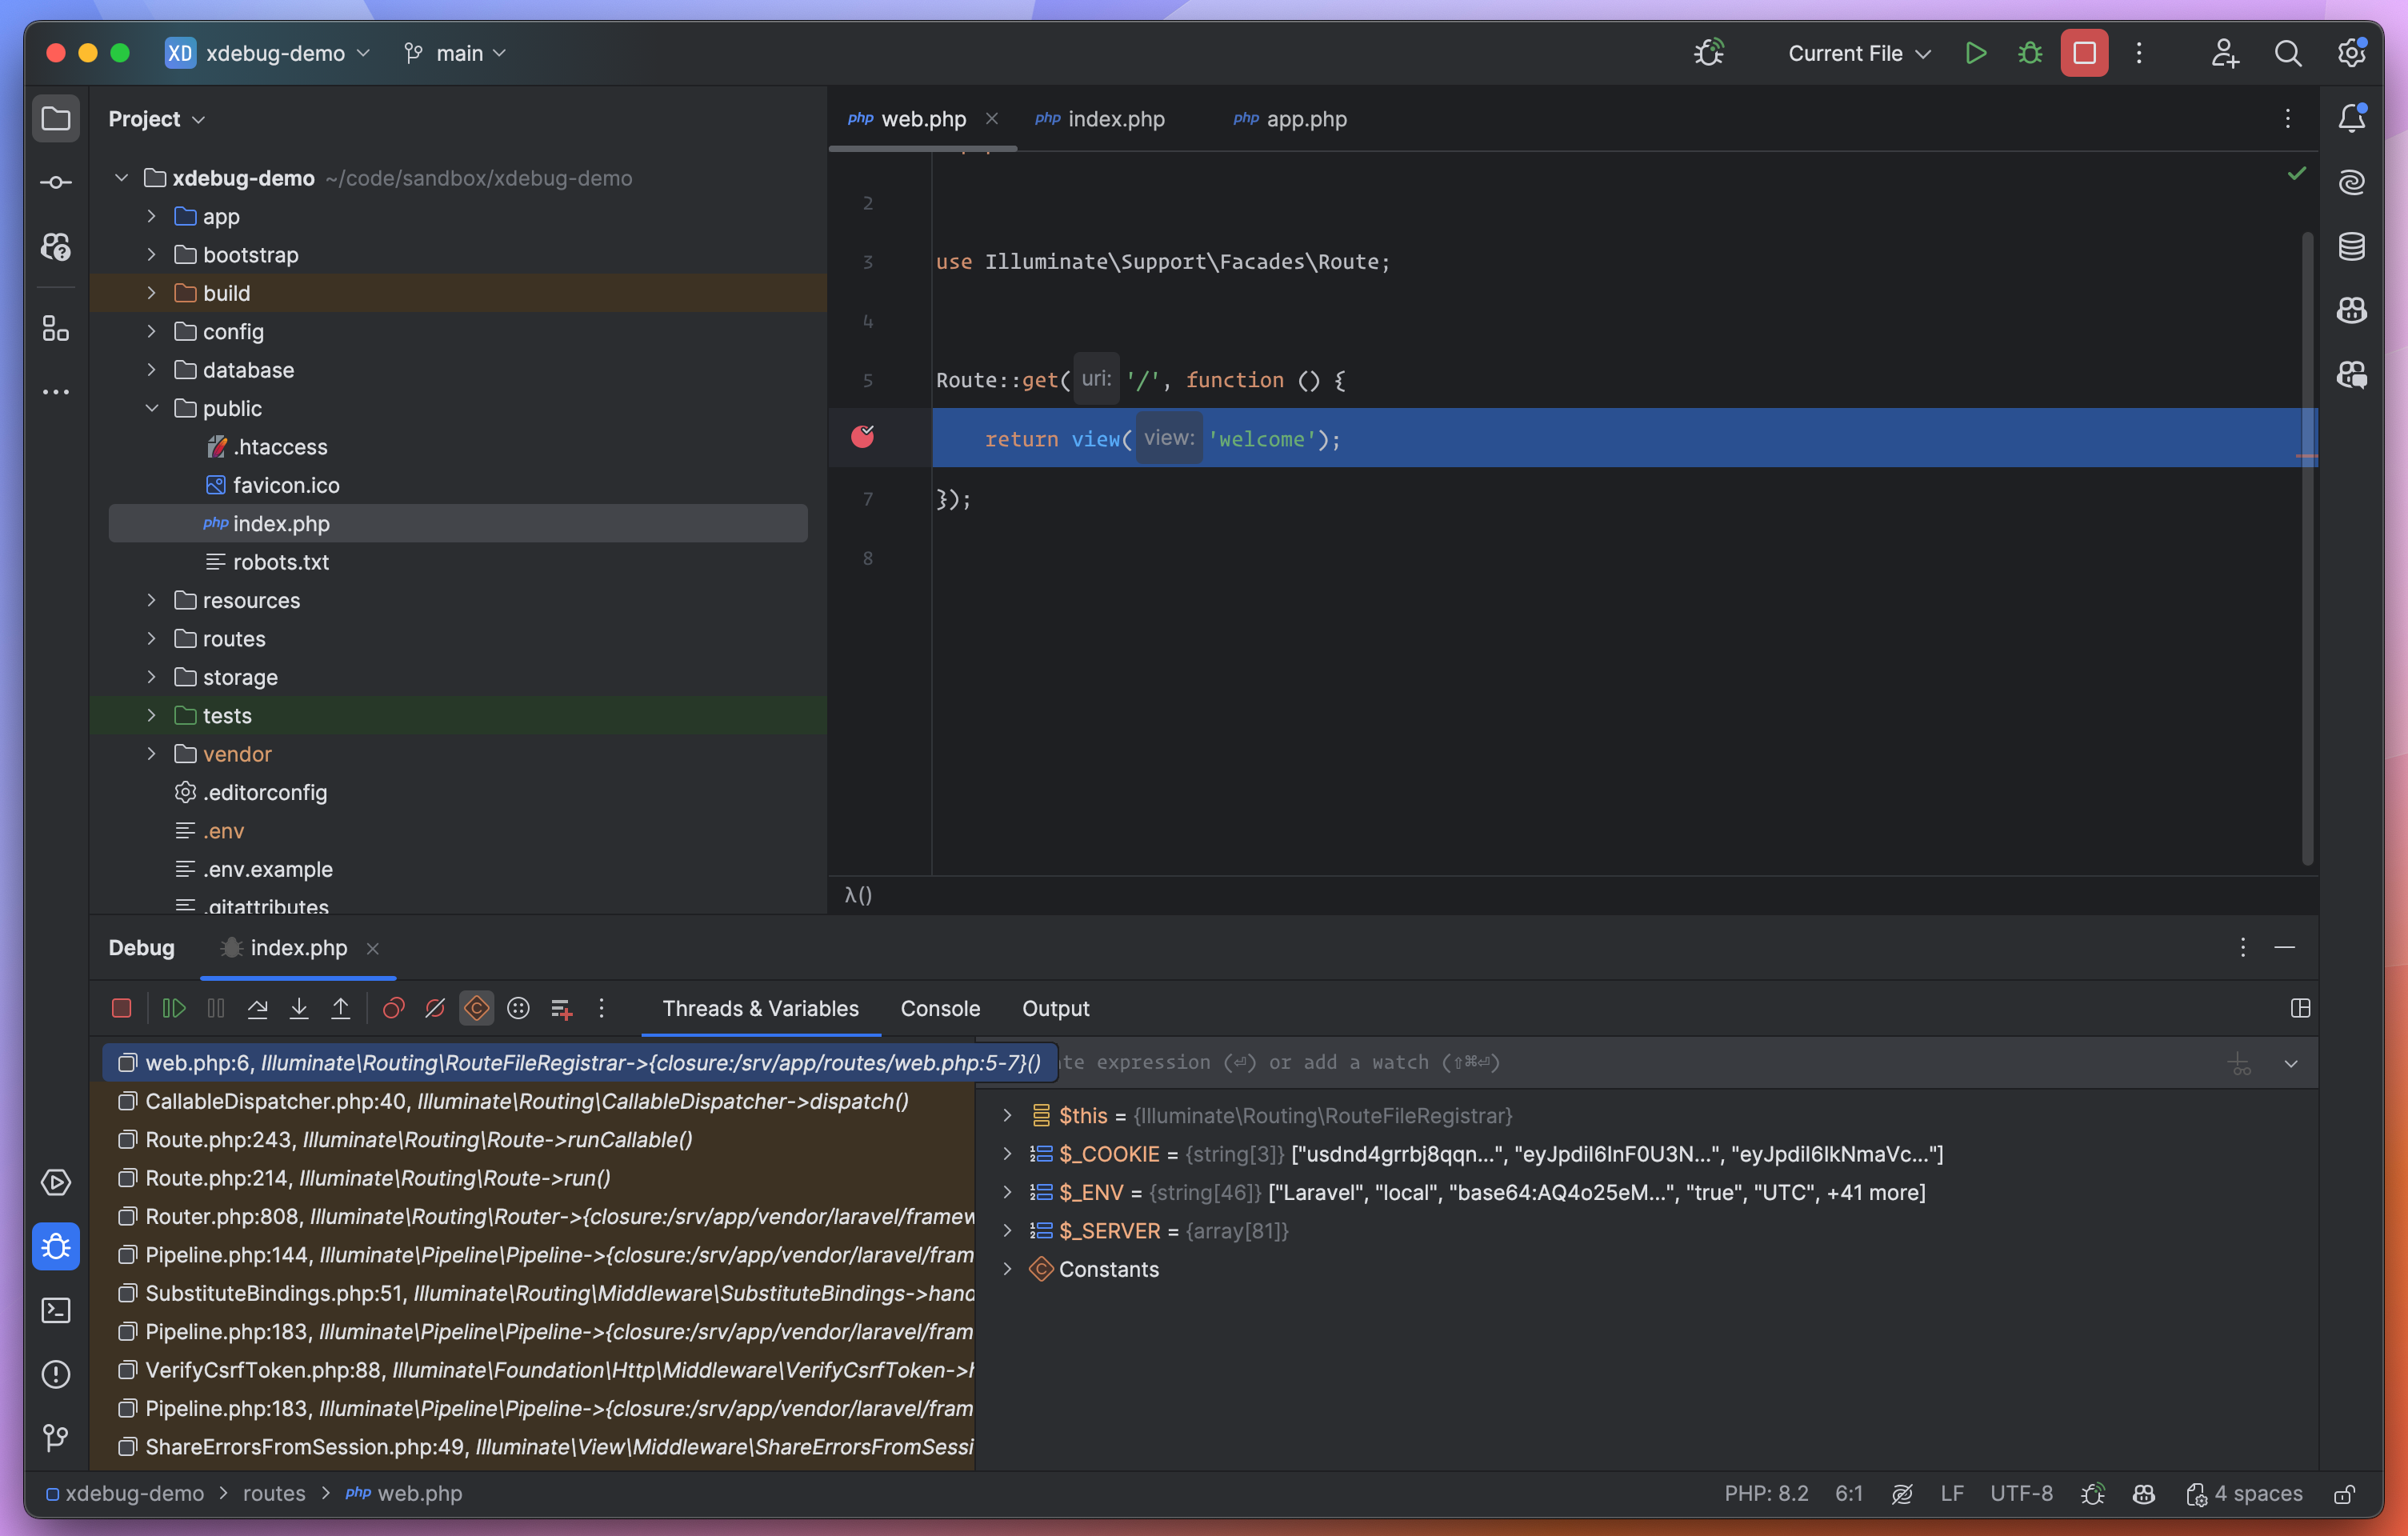Click routes in the breadcrumb bar
The image size is (2408, 1536).
point(274,1493)
